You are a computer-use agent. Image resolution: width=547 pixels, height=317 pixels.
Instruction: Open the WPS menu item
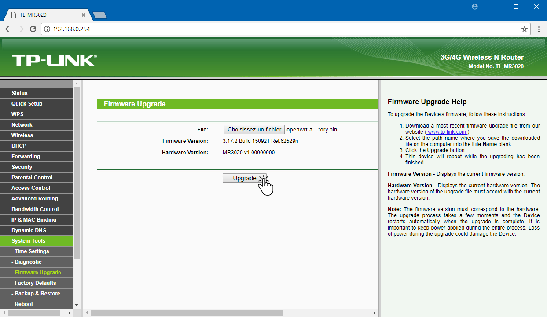37,114
